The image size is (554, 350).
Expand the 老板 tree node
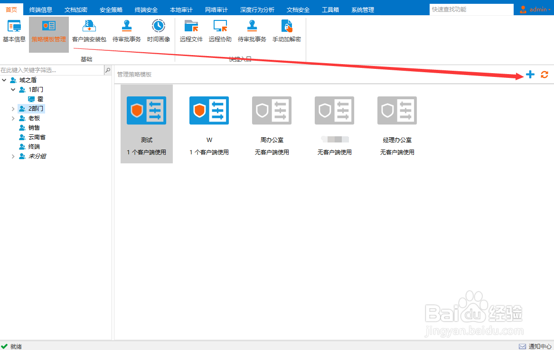click(x=13, y=118)
